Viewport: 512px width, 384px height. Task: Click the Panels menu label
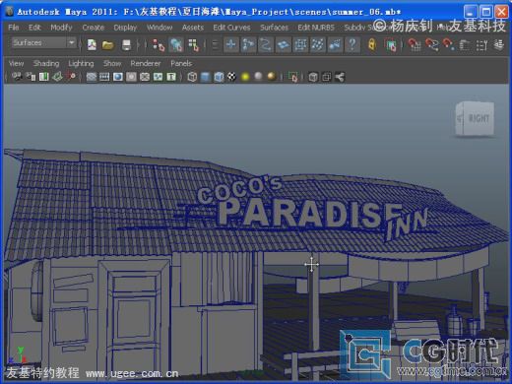[x=181, y=63]
